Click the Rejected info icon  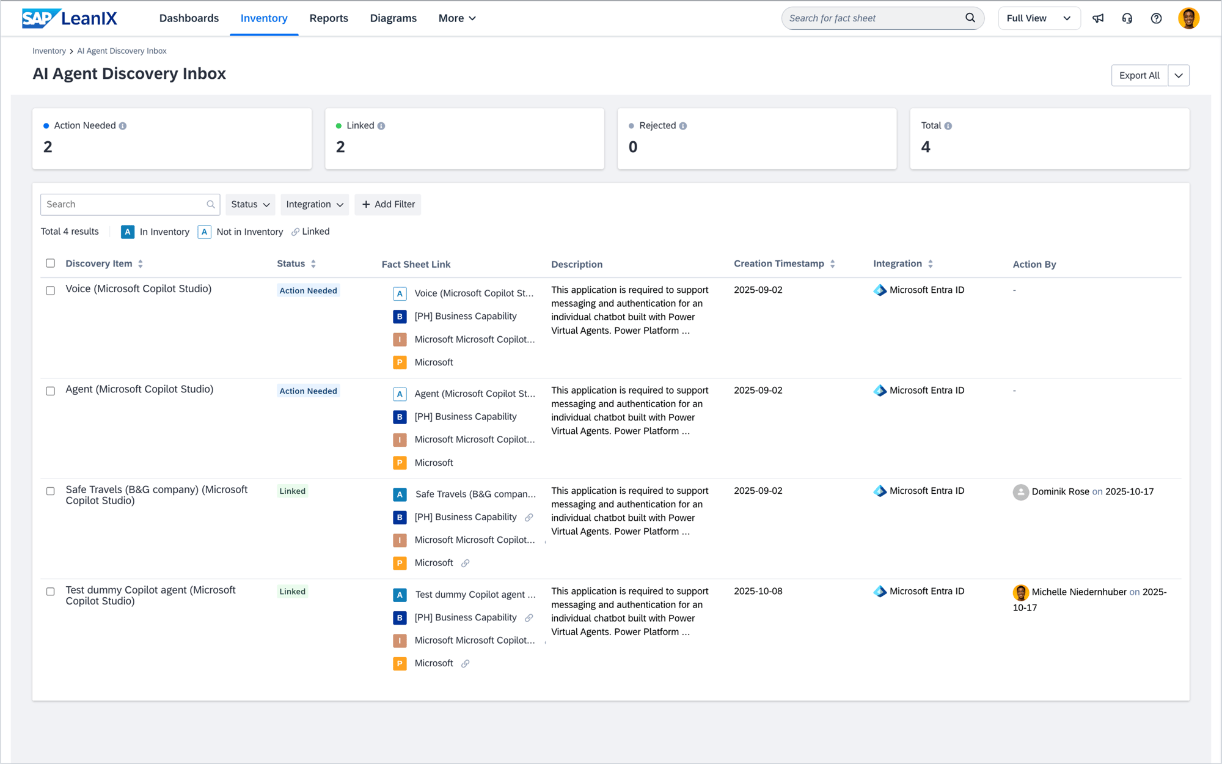tap(683, 126)
